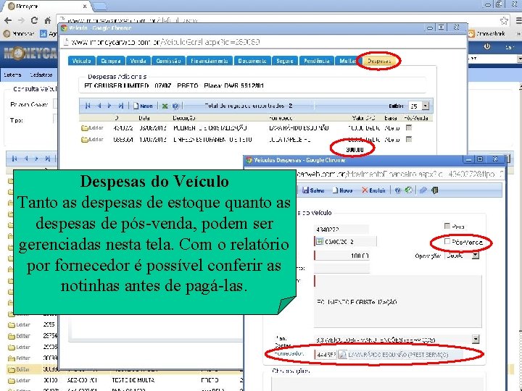Go back in the main Chrome window
522x391 pixels.
(8, 20)
